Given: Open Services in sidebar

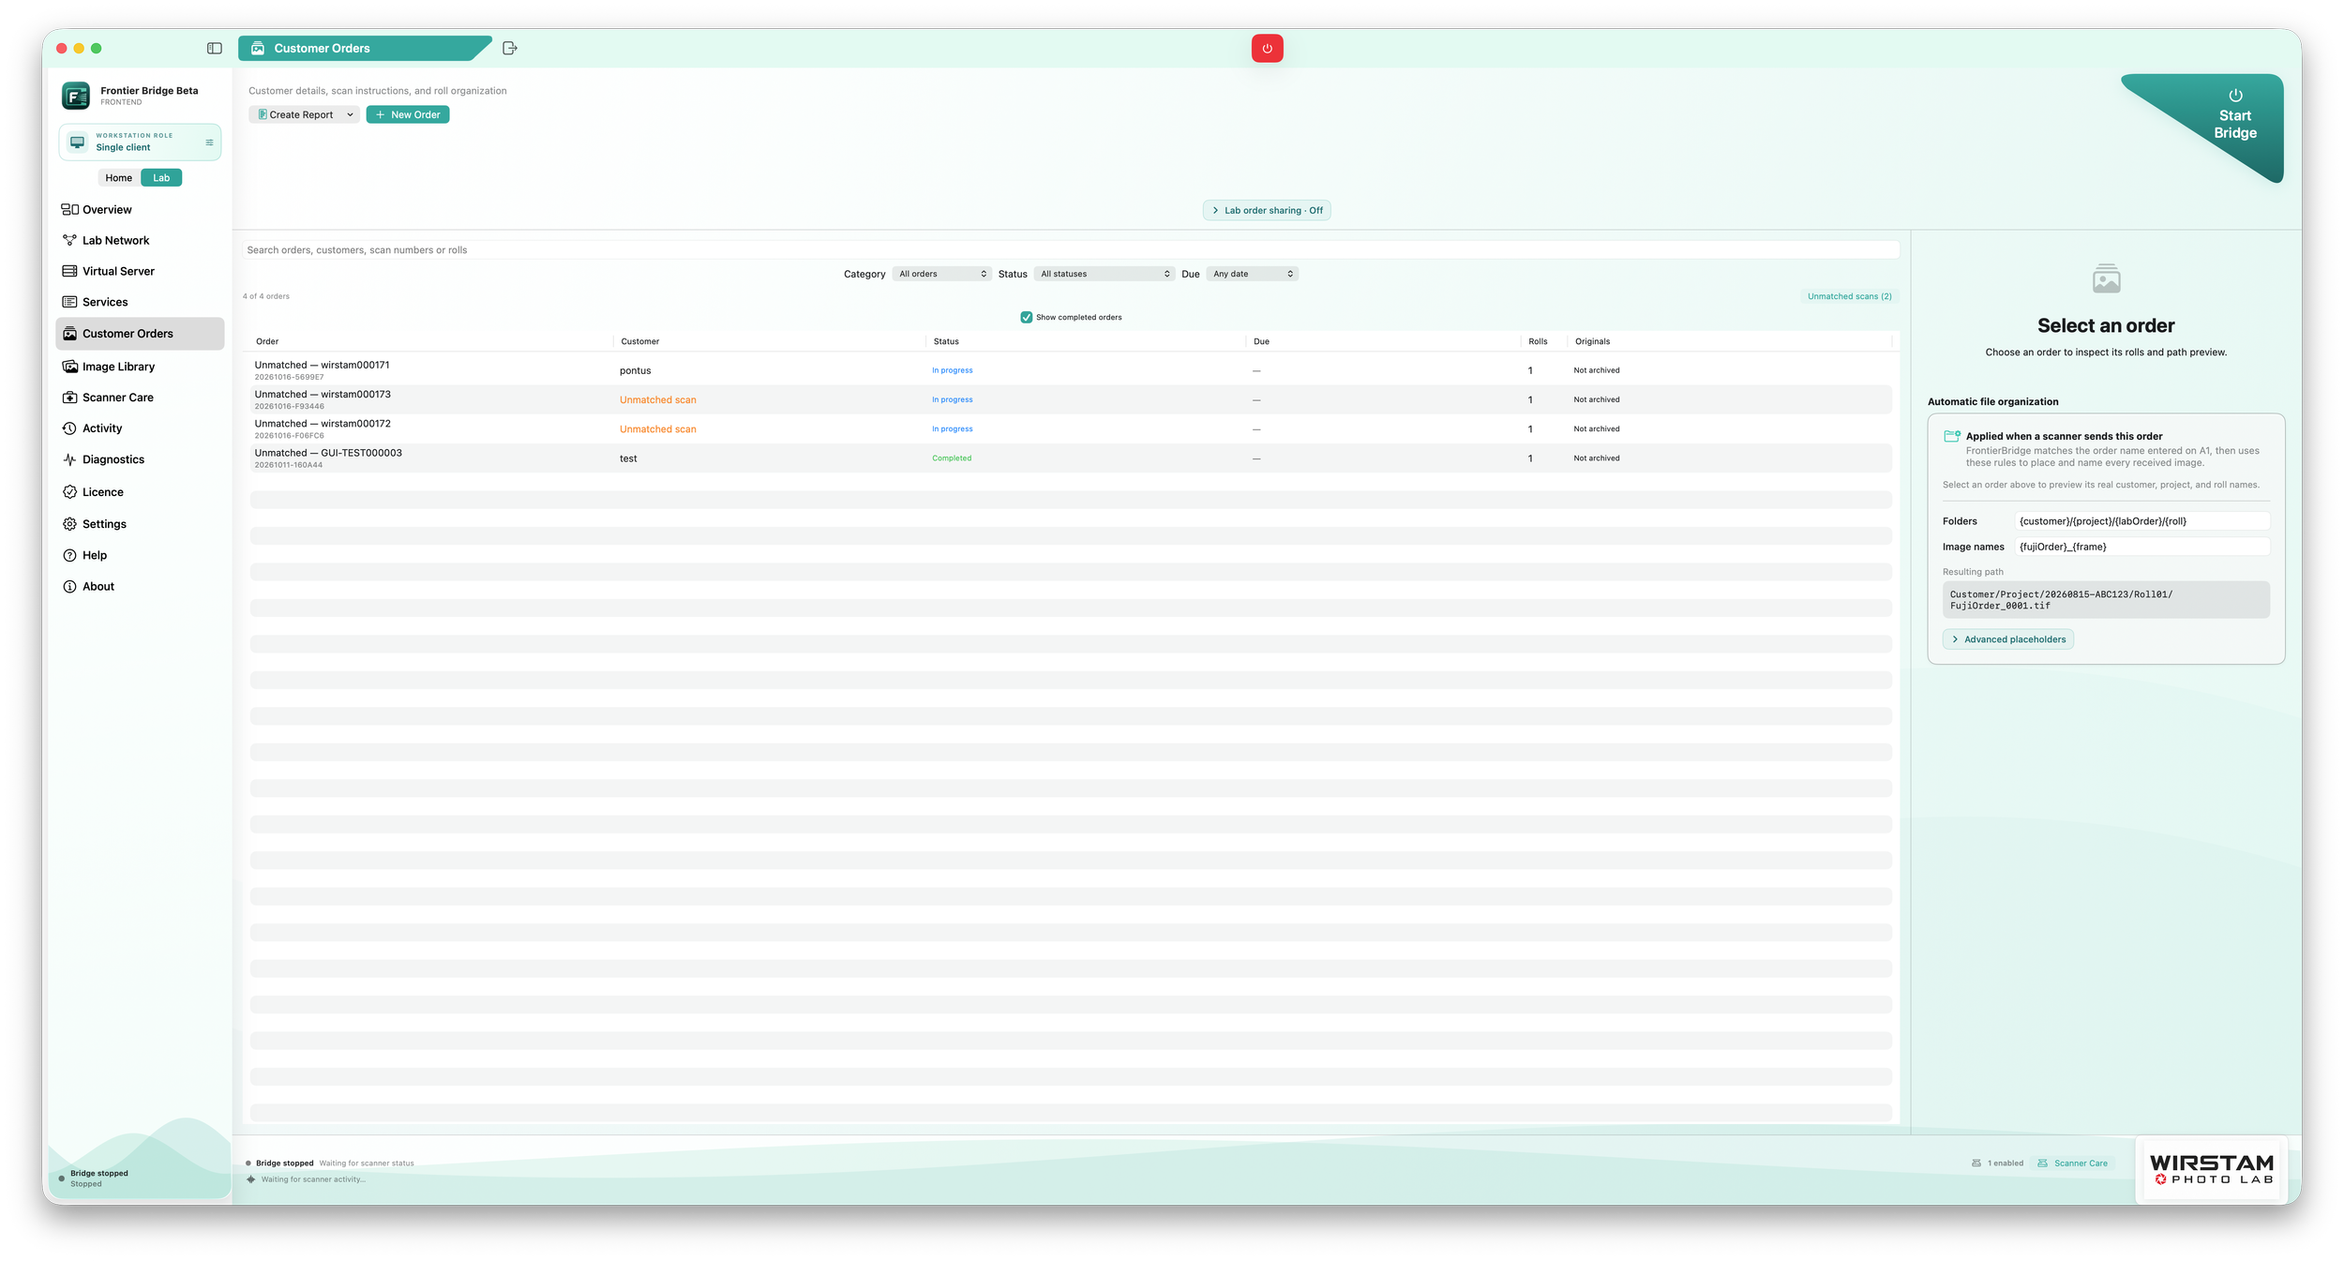Looking at the screenshot, I should pos(140,302).
